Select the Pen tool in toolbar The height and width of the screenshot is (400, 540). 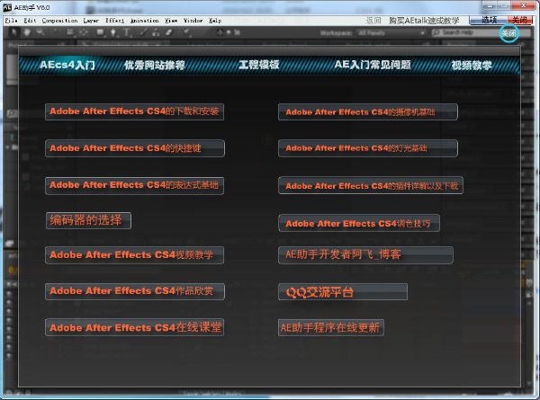pos(113,32)
